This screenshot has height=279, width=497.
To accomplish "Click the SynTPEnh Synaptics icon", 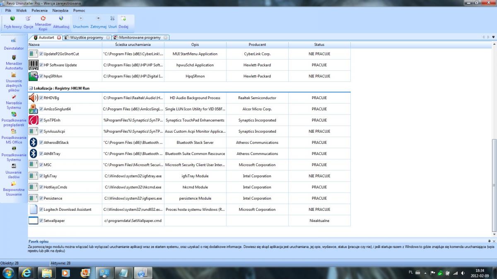I will [x=33, y=120].
